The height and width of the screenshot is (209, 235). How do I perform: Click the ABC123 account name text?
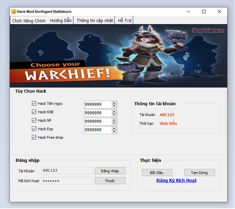point(167,115)
